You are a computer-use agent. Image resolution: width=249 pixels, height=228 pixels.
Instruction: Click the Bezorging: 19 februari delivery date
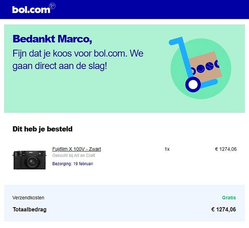pyautogui.click(x=73, y=164)
